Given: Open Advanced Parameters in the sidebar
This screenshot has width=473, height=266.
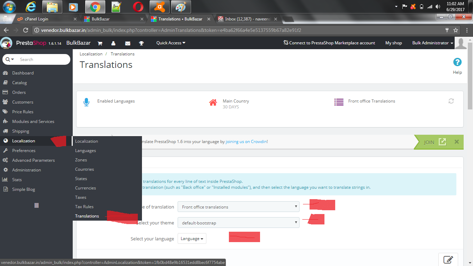Looking at the screenshot, I should click(33, 160).
